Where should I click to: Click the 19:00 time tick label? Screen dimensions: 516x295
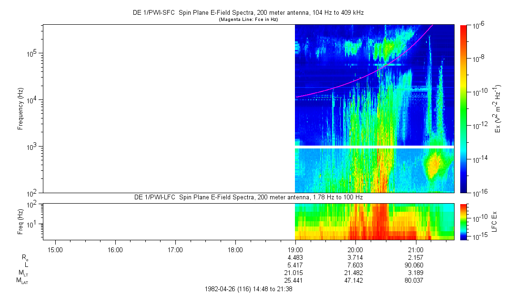[295, 249]
